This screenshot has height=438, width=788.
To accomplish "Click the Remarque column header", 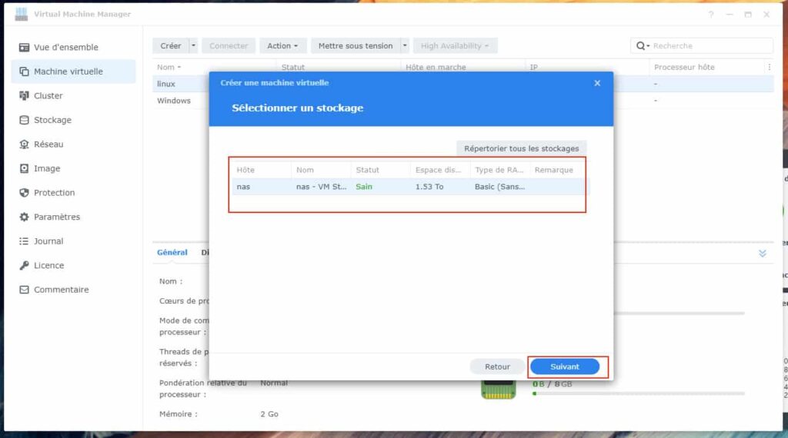I will (557, 170).
